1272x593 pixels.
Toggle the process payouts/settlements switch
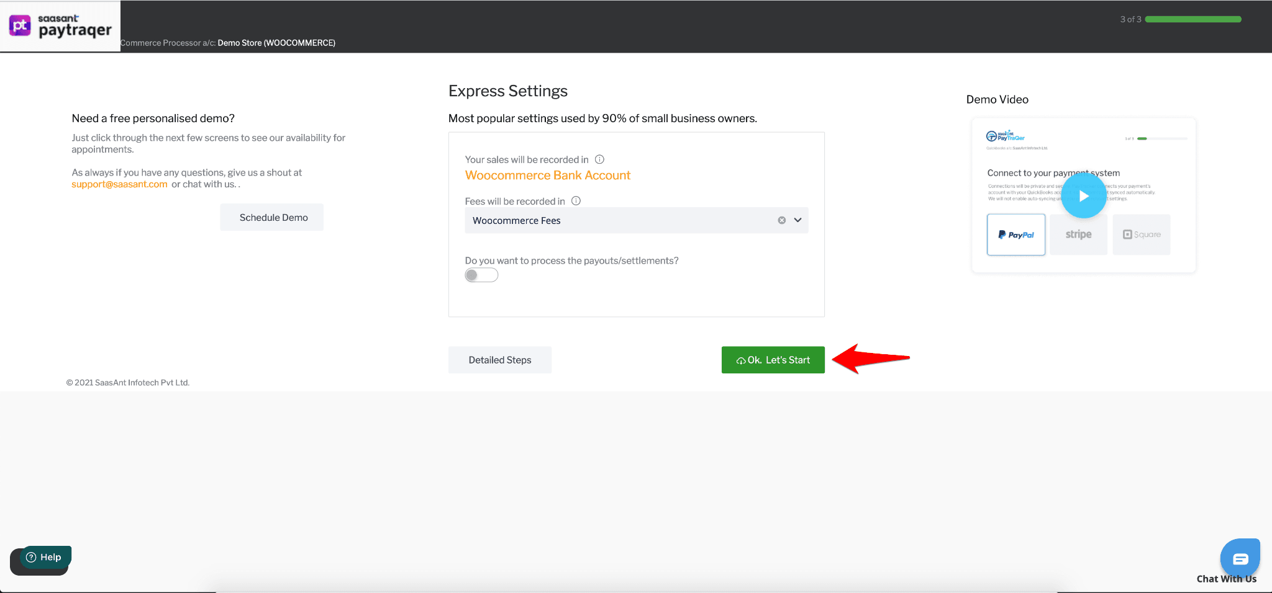pos(481,275)
